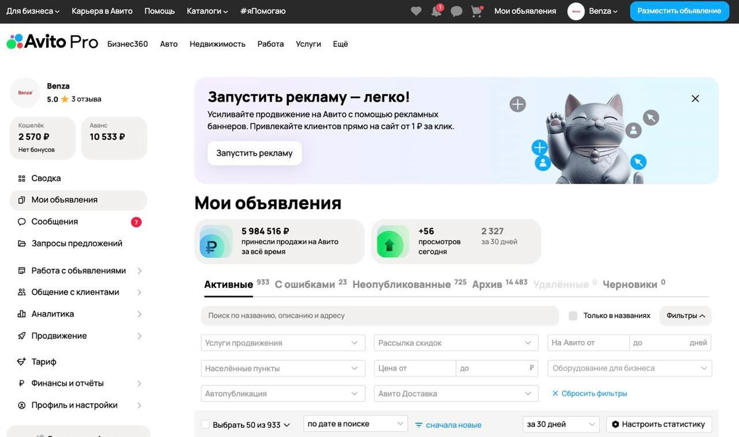The height and width of the screenshot is (437, 739).
Task: Open по дате в поиске sort dropdown
Action: 355,424
